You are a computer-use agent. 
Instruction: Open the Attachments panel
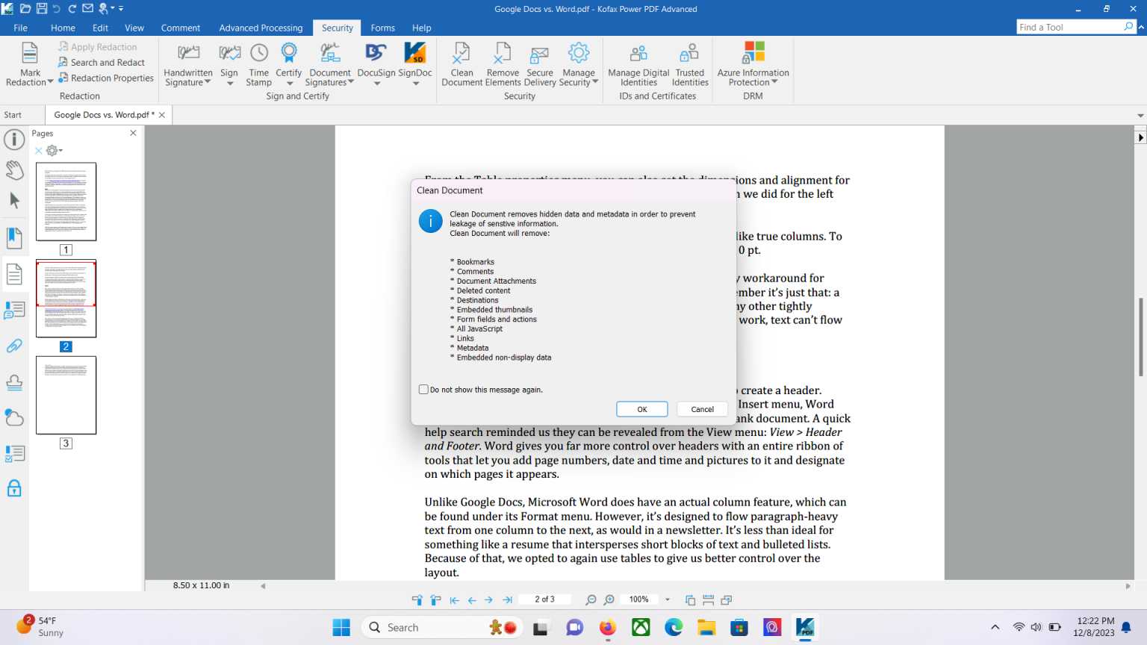(14, 345)
